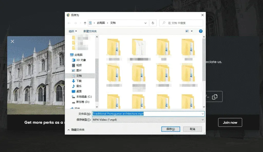
Task: Open the Help question mark icon
Action: (201, 31)
